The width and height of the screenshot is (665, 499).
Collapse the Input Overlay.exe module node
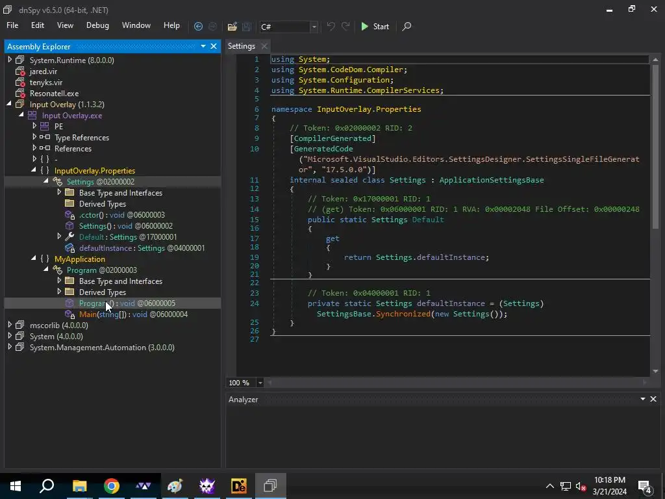tap(21, 115)
